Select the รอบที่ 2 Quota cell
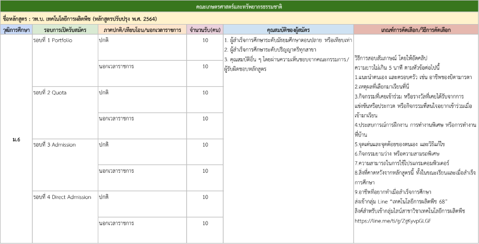The height and width of the screenshot is (244, 479). point(50,92)
